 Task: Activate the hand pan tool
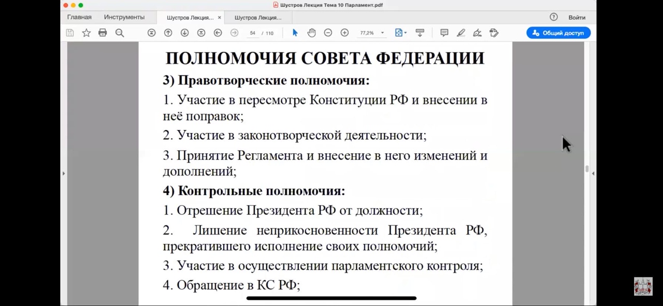[x=311, y=33]
